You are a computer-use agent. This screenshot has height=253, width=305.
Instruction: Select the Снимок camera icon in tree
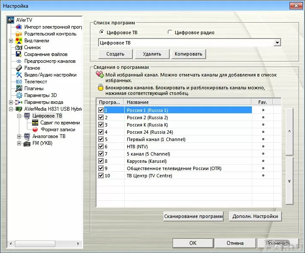19,47
